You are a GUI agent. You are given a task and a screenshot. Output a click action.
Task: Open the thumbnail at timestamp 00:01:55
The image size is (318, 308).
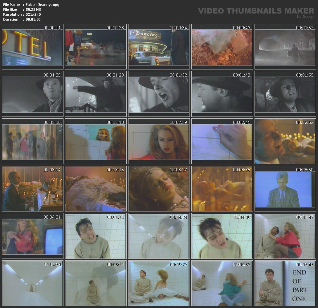point(285,94)
